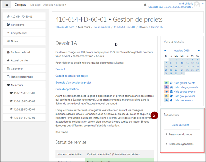
Task: Open Participants in the sidebar
Action: coord(18,25)
